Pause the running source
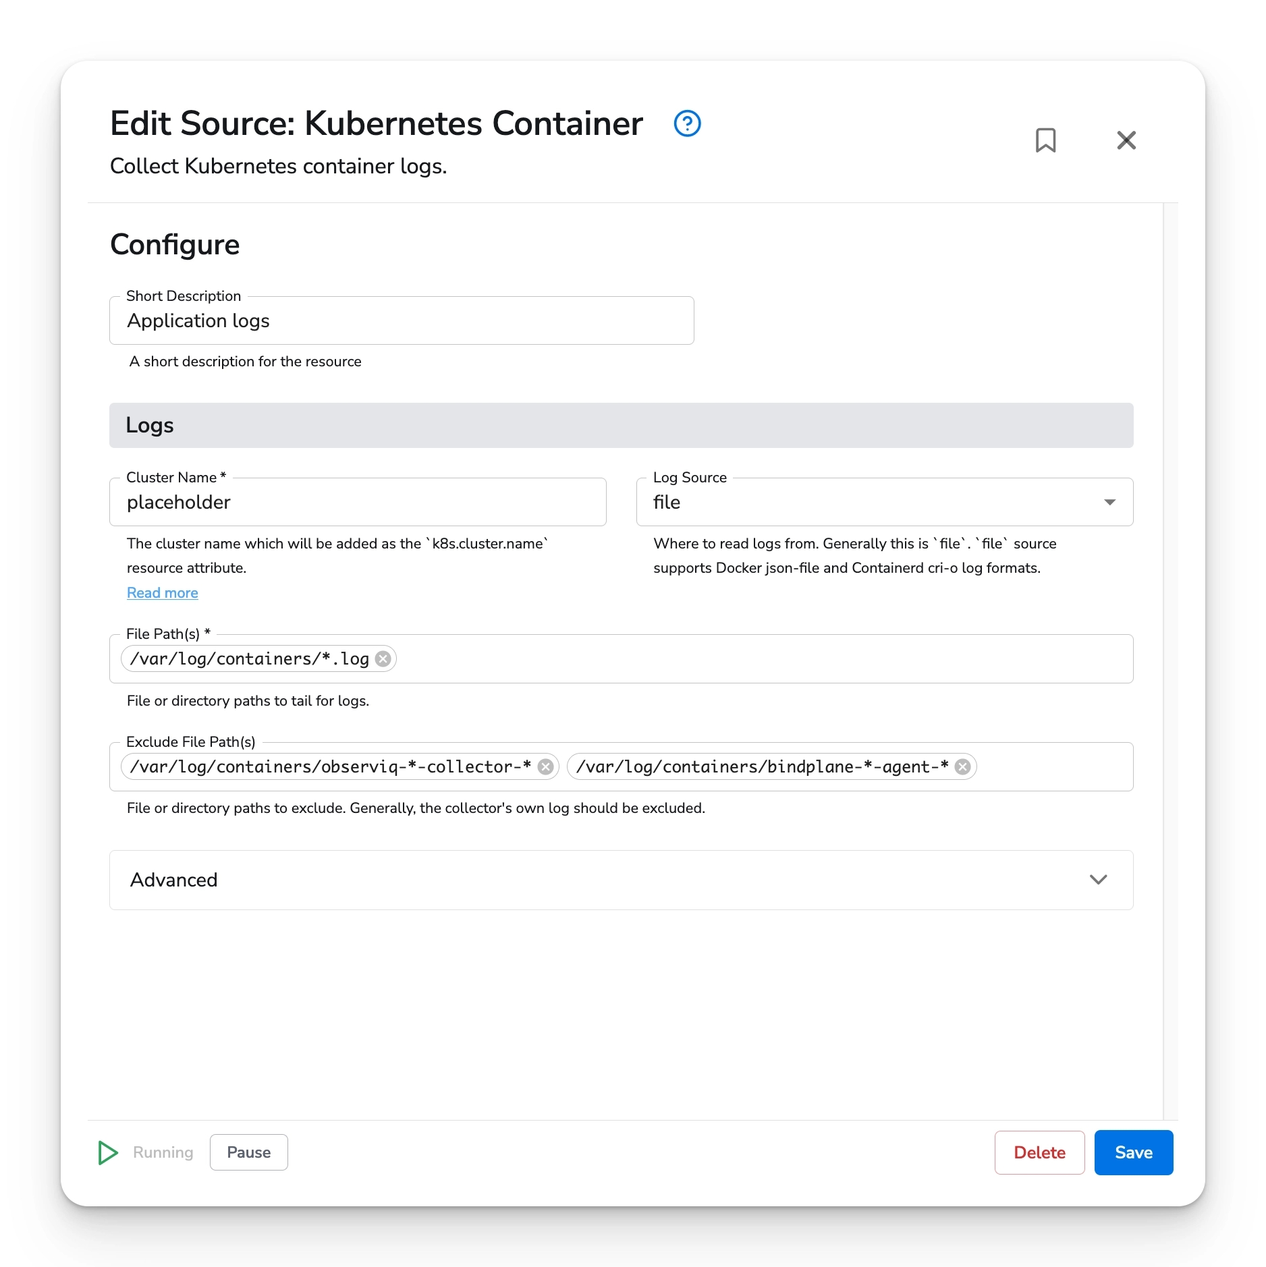 (x=248, y=1152)
